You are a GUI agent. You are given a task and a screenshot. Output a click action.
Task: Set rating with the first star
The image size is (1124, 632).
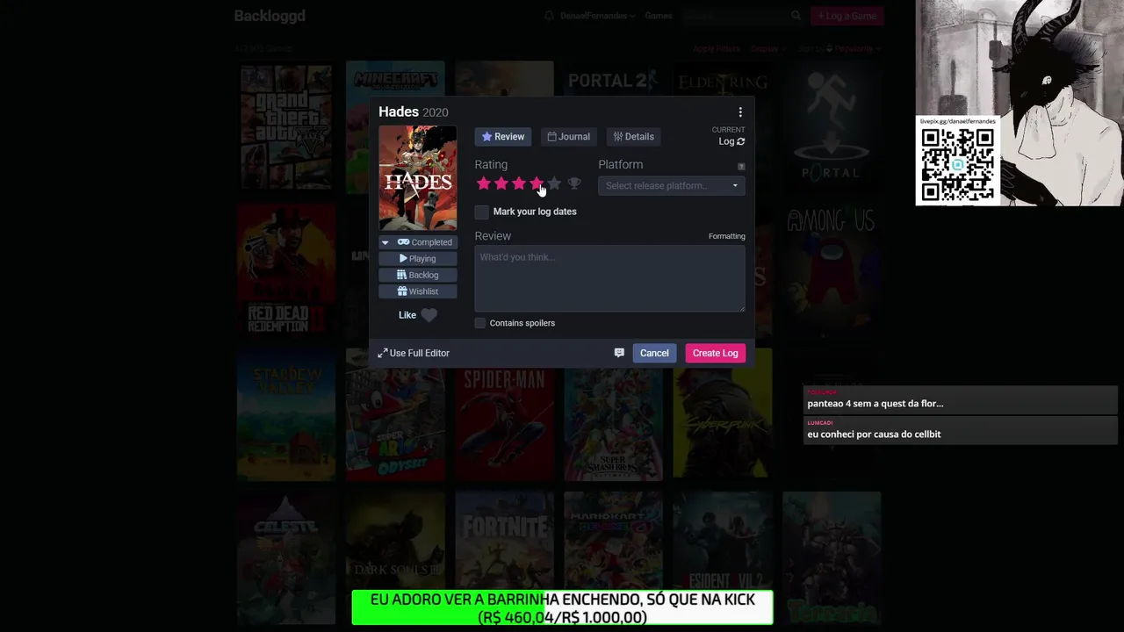point(483,183)
